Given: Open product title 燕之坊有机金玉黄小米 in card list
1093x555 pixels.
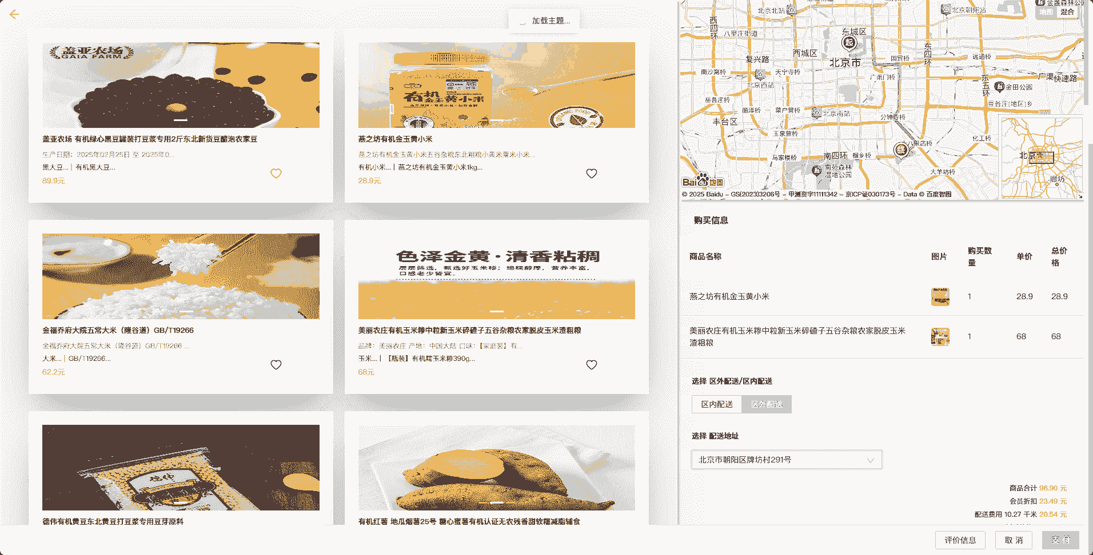Looking at the screenshot, I should coord(395,139).
